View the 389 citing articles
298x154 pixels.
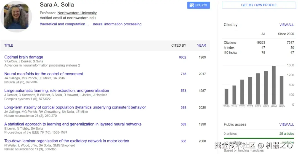point(183,124)
